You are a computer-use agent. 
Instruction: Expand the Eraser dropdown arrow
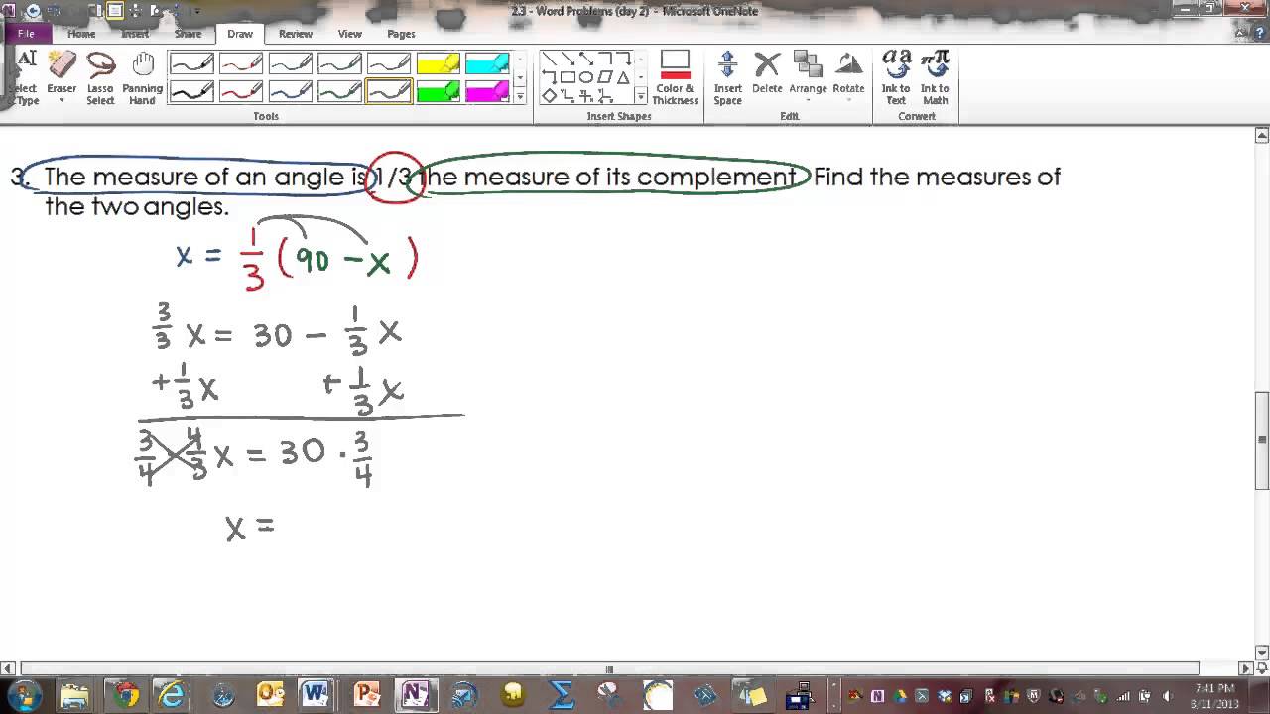[62, 101]
